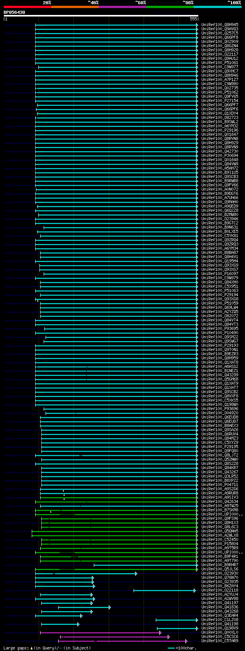Open the UniRef100_Q195H4 label
Image resolution: width=245 pixels, height=651 pixels.
tap(220, 261)
